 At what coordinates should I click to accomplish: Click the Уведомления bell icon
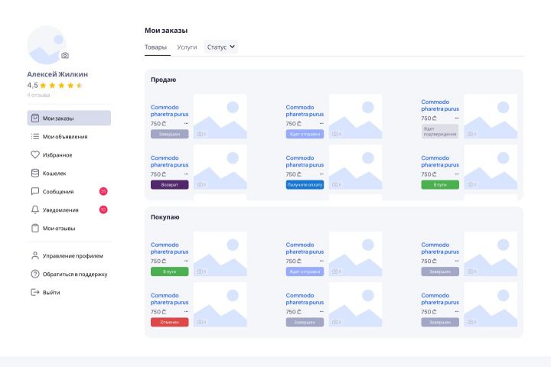pos(34,209)
